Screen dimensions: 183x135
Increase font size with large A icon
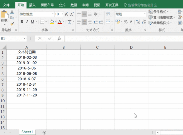[x=67, y=14]
